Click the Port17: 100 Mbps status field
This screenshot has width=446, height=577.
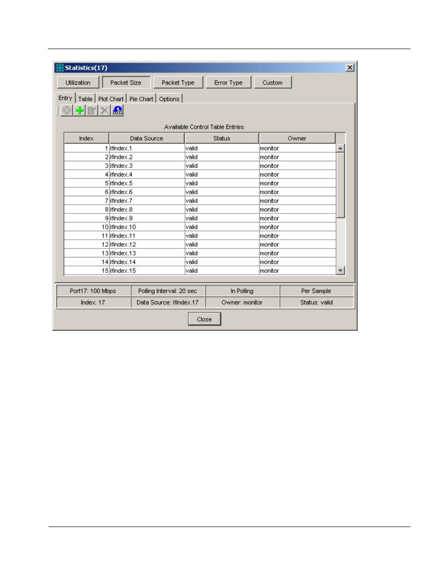(x=93, y=291)
